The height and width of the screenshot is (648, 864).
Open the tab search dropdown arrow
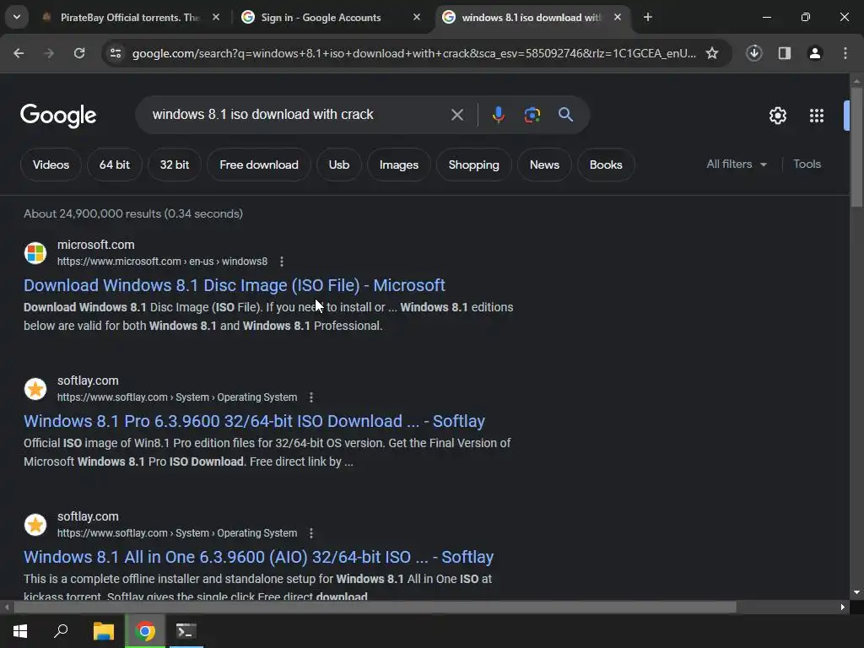point(17,18)
